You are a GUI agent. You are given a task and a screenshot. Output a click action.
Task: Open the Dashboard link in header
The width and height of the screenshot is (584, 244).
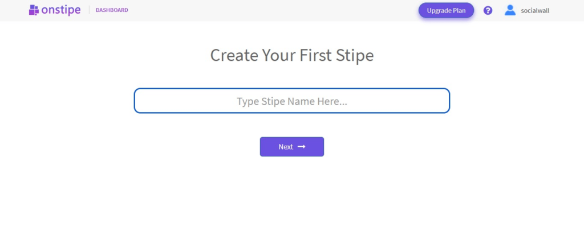(x=112, y=10)
